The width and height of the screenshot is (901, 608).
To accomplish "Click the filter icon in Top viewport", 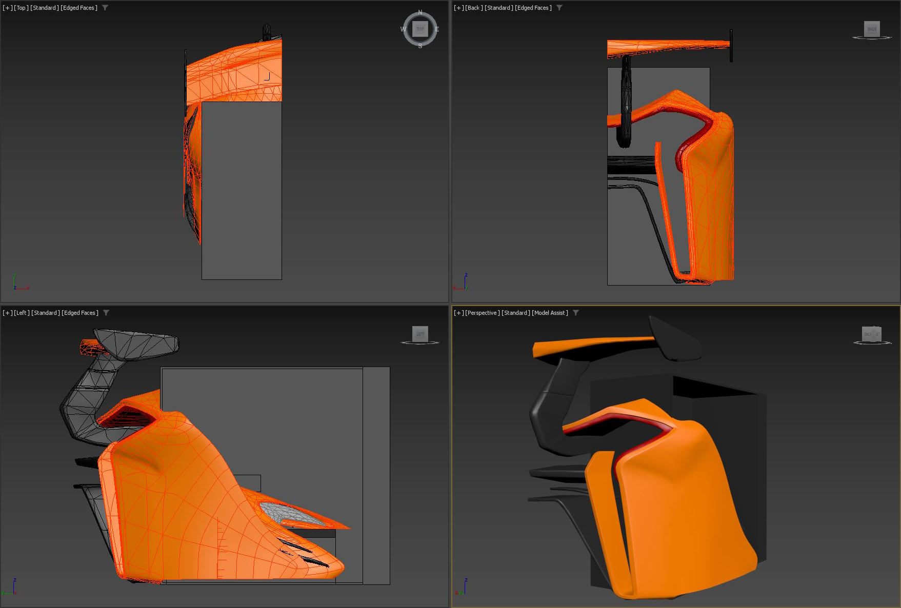I will pos(105,8).
